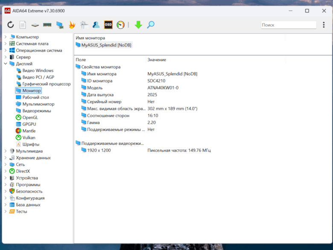Viewport: 333px width, 250px height.
Task: Expand the Мультимедиа tree node
Action: [6, 151]
